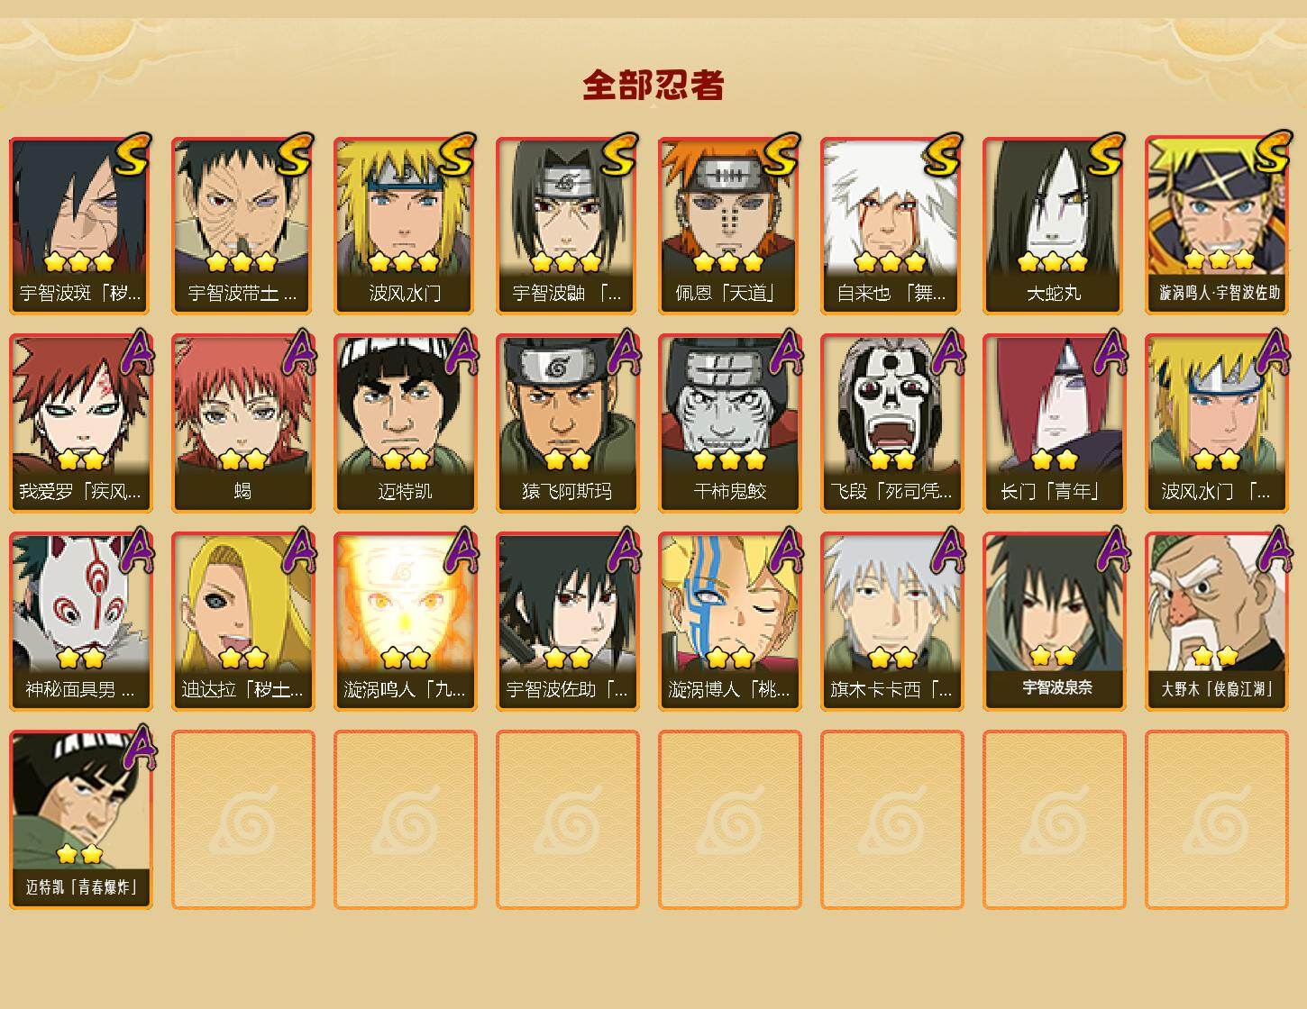Screen dimensions: 1307x1009
Task: Click the last empty ninja slot
Action: click(1216, 820)
